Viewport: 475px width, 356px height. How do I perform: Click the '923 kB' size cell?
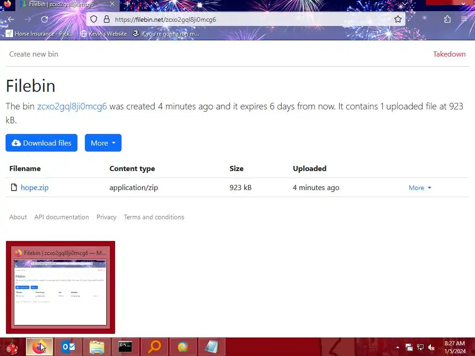click(241, 188)
